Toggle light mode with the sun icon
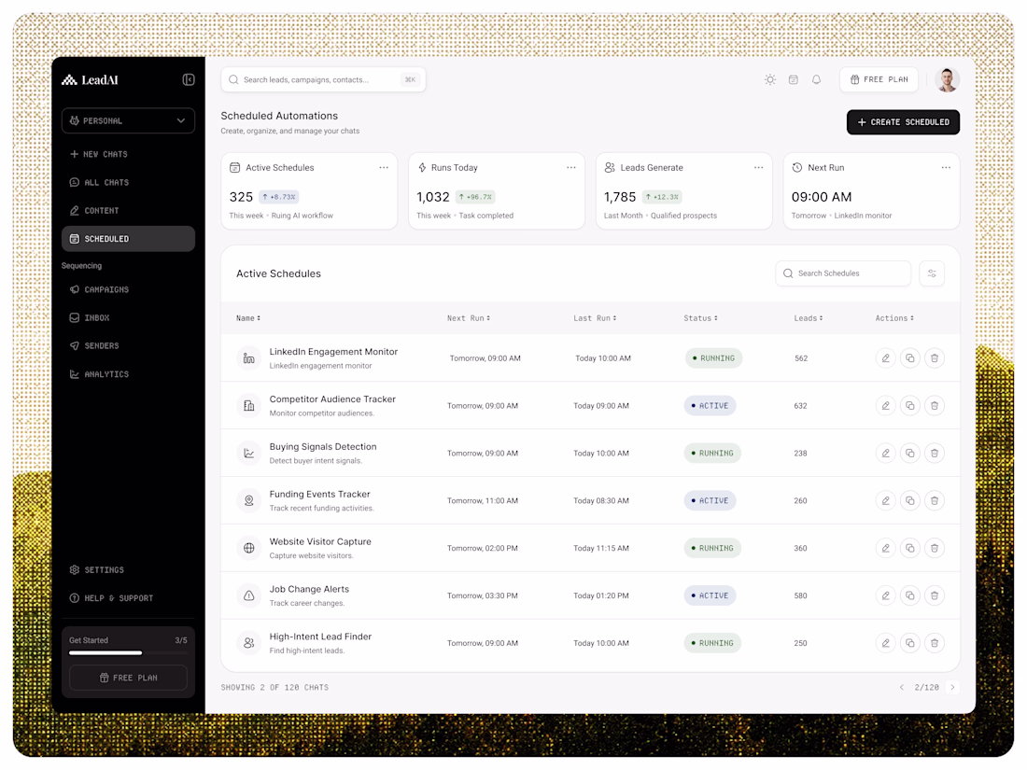 tap(770, 80)
